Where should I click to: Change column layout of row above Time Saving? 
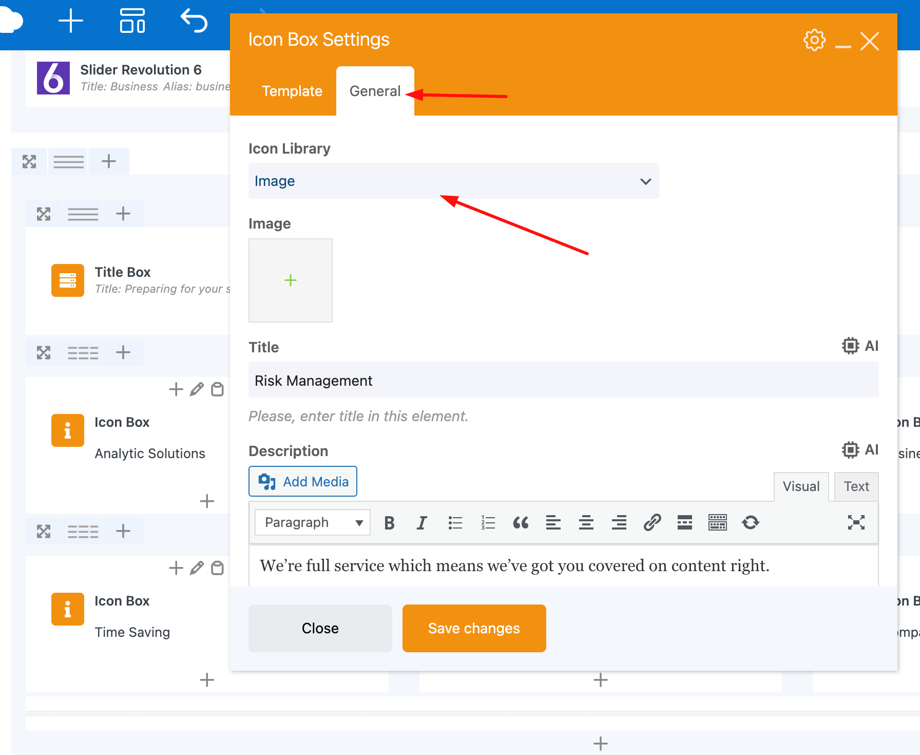click(83, 532)
